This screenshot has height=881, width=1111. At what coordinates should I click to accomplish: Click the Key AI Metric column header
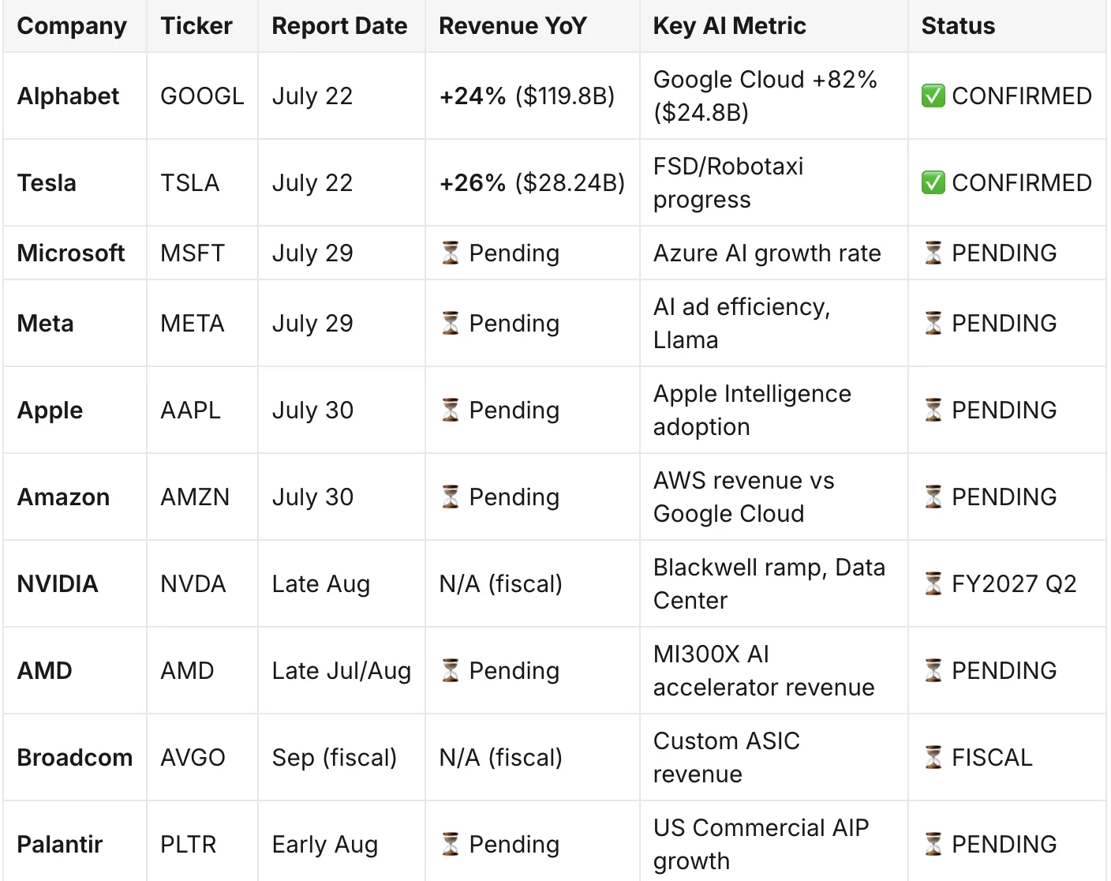[730, 26]
